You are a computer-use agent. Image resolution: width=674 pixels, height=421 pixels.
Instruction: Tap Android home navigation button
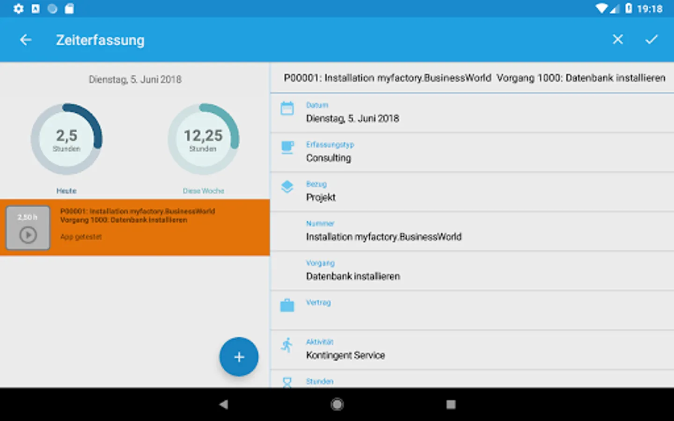(337, 404)
